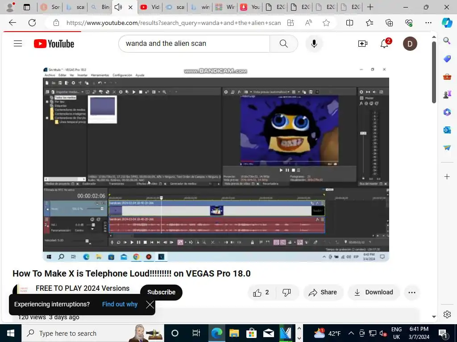
Task: Dislike the video with thumbs down
Action: pos(287,292)
